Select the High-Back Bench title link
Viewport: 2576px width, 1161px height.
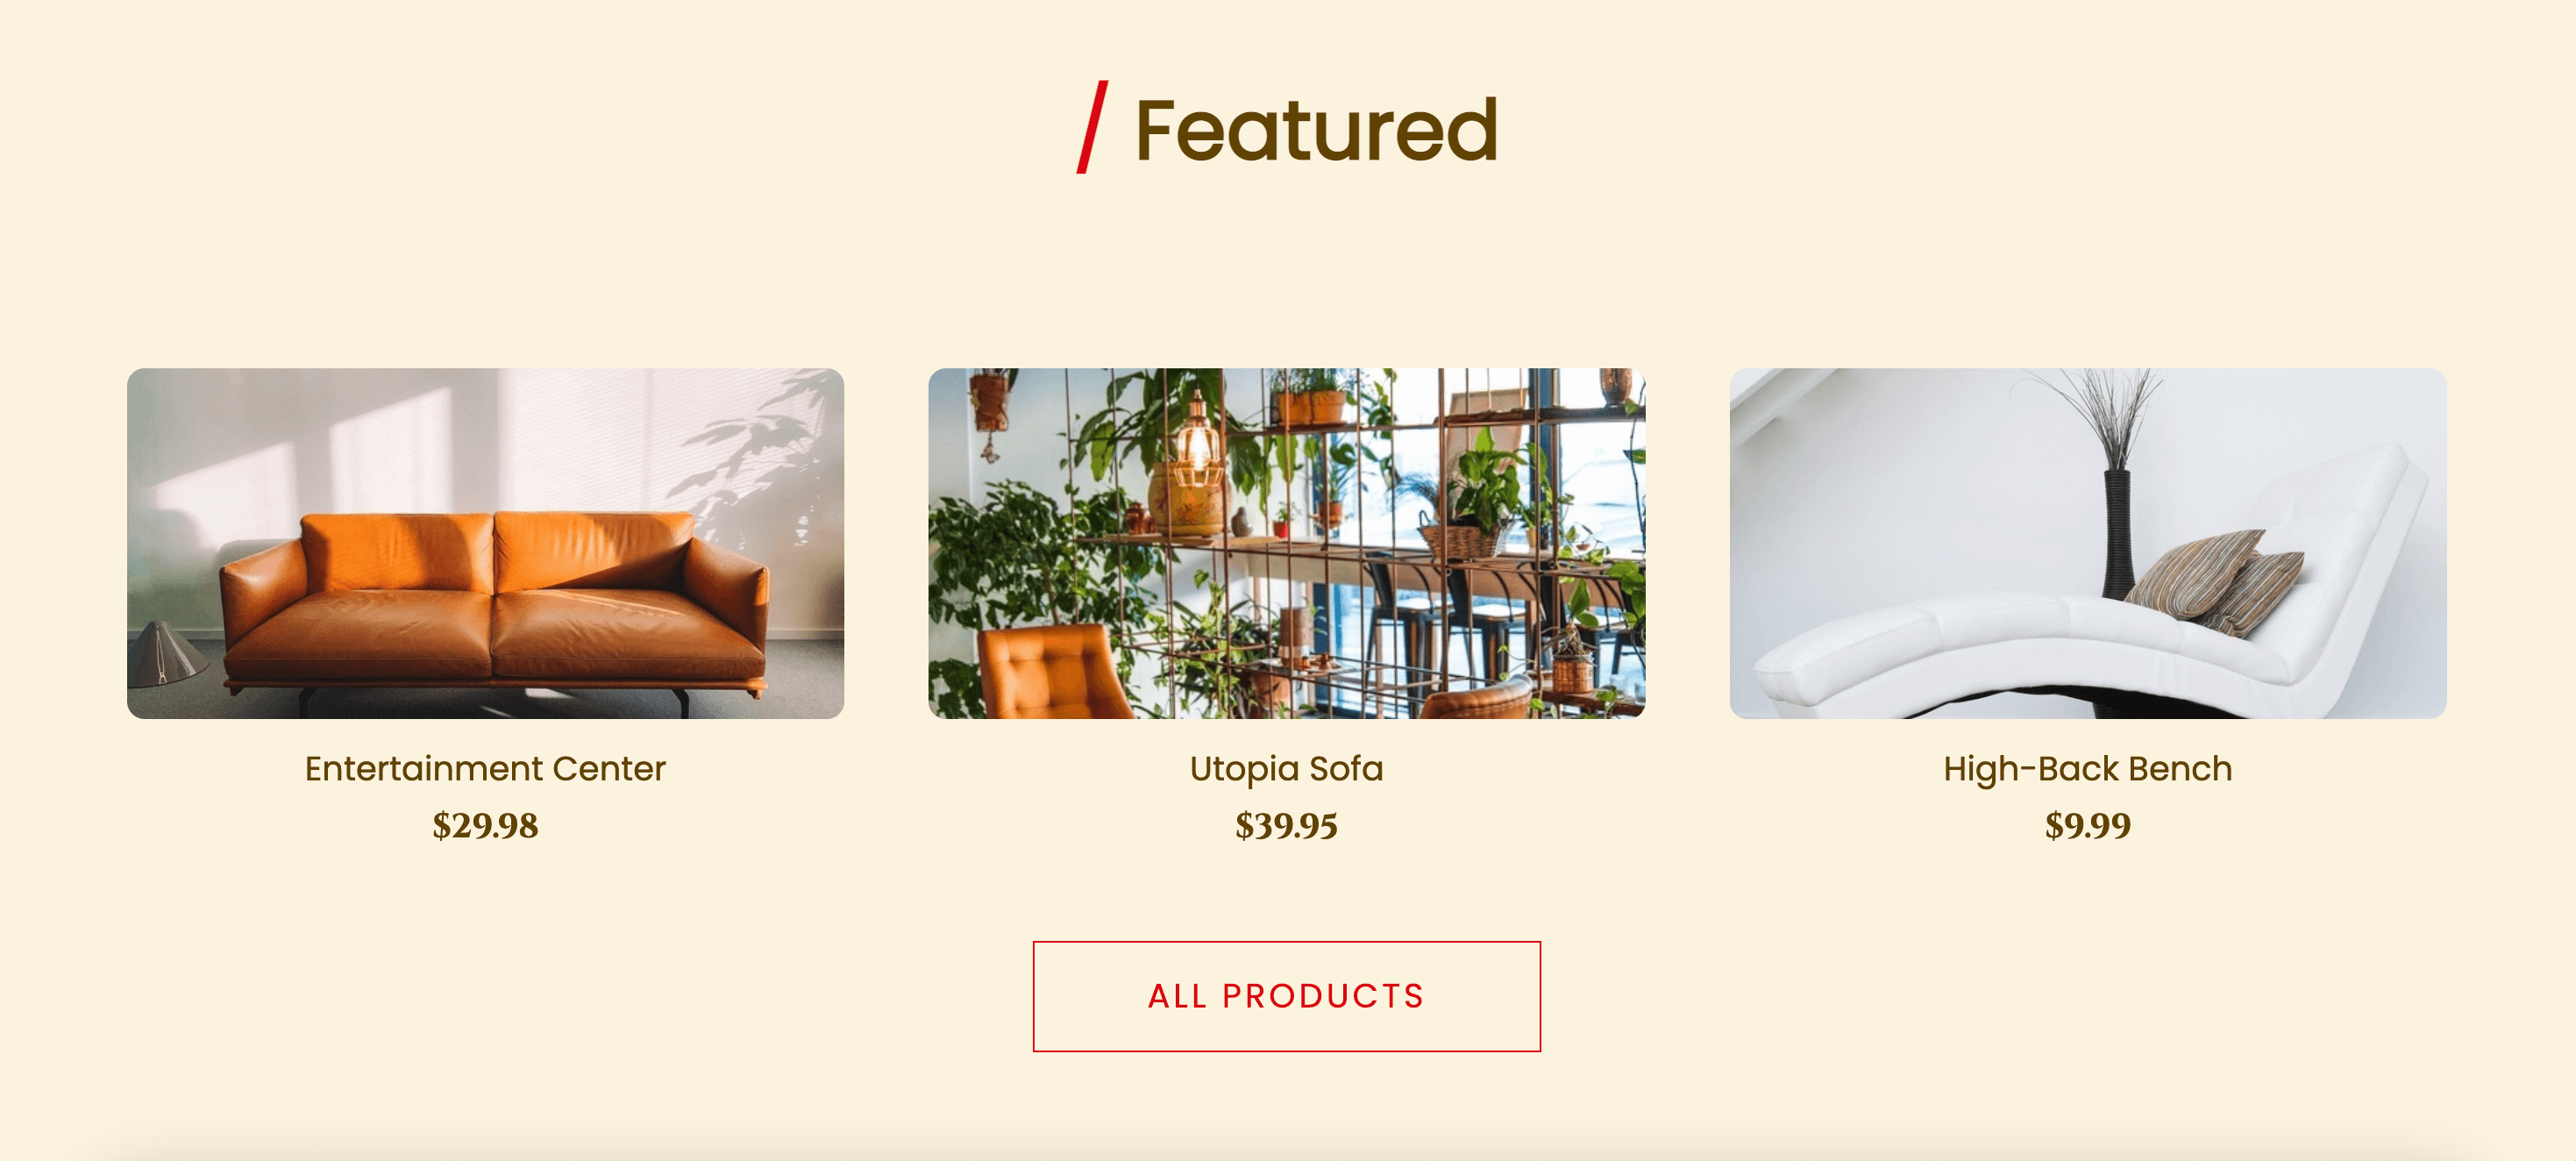2088,769
